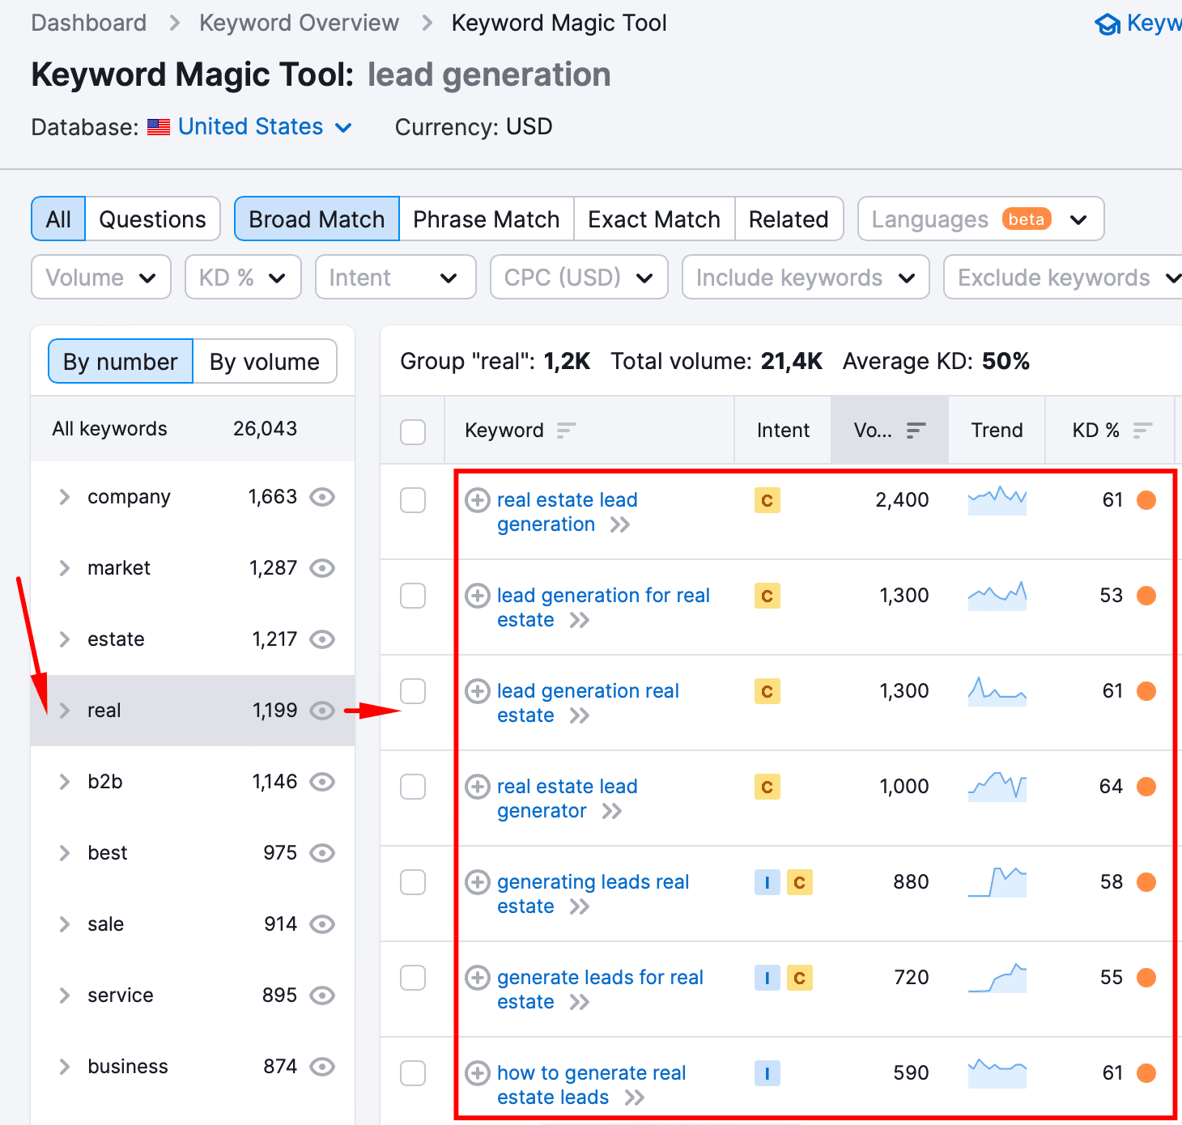Viewport: 1182px width, 1125px height.
Task: Sort by Keyword column sort icon
Action: point(566,431)
